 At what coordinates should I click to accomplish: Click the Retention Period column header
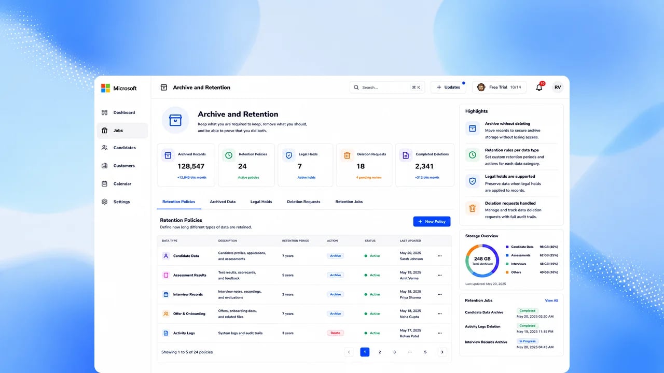pos(296,241)
